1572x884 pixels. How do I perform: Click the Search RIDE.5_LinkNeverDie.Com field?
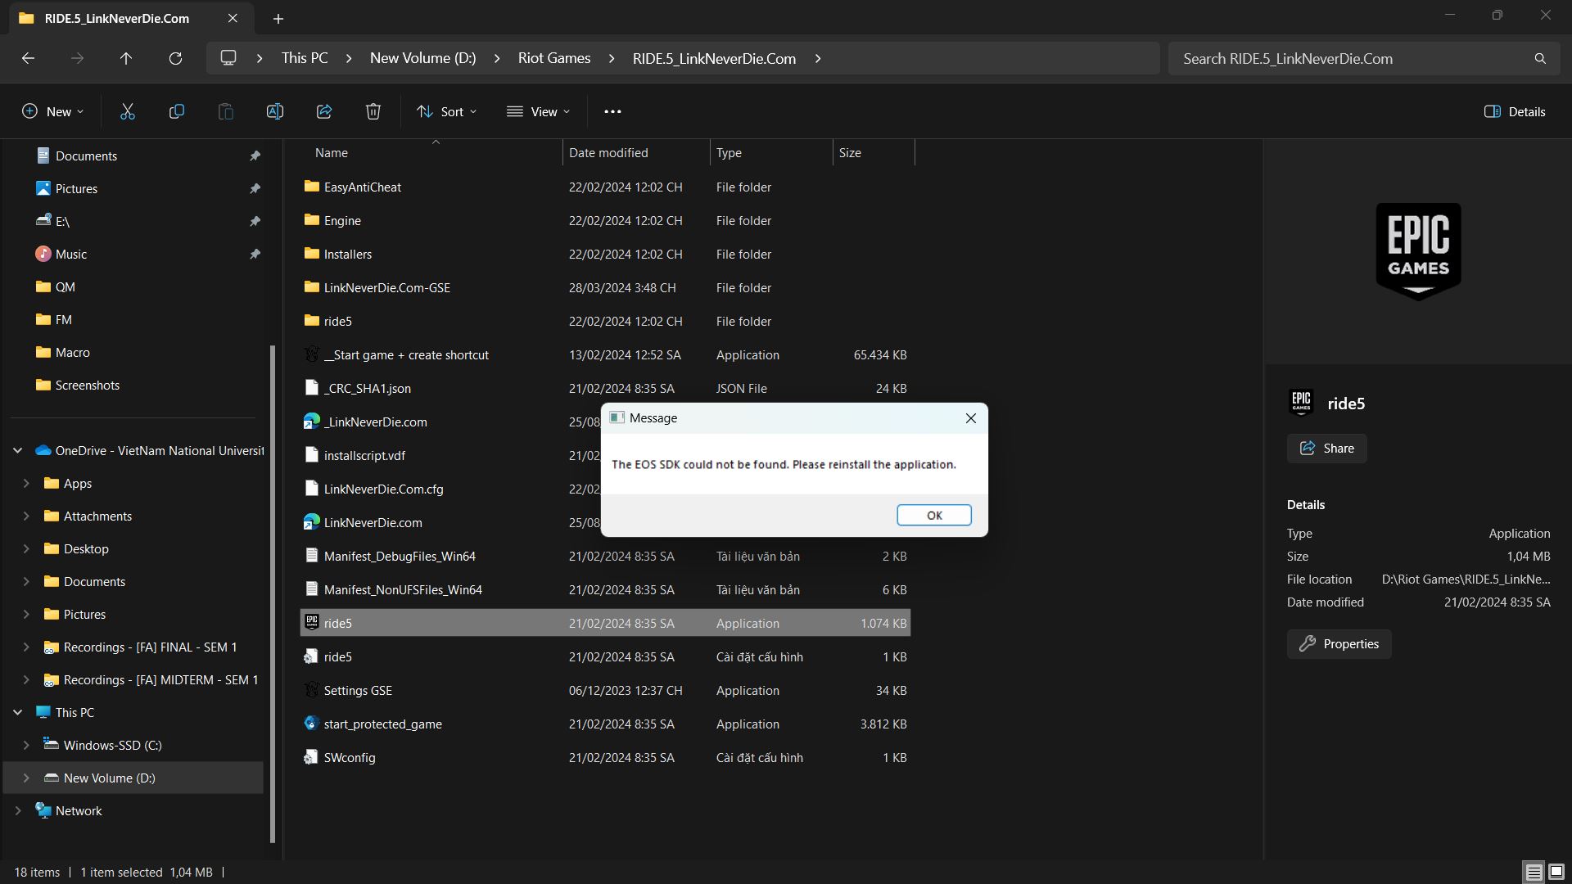1351,58
